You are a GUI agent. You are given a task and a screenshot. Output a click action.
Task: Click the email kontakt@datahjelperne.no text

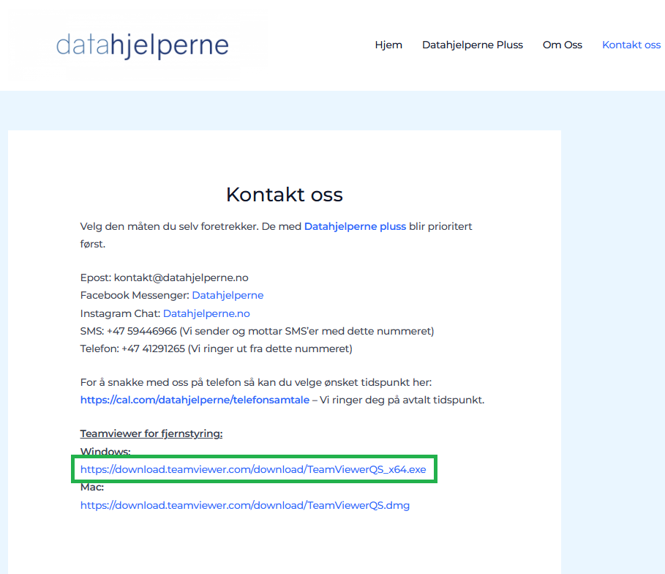pyautogui.click(x=181, y=277)
